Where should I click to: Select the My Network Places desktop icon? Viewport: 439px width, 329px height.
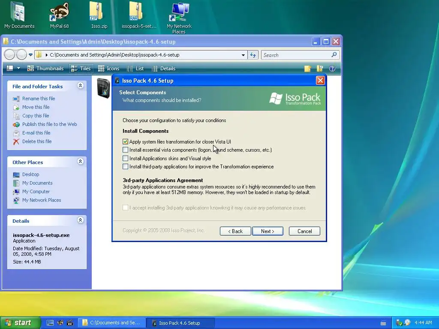coord(179,18)
